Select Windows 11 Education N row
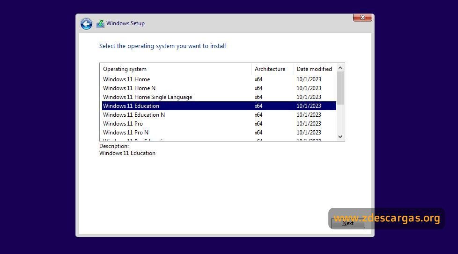Viewport: 458px width, 254px height. pos(219,115)
